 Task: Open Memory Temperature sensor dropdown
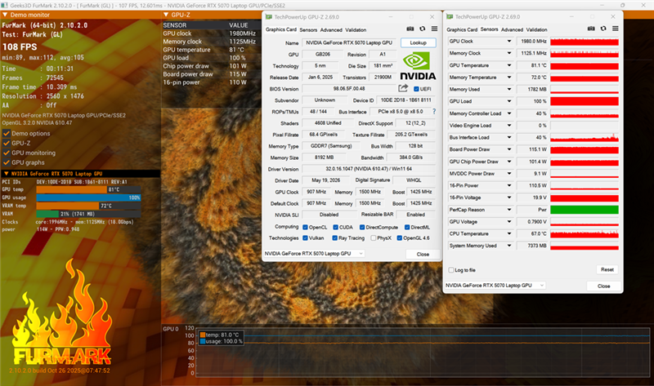[x=508, y=78]
